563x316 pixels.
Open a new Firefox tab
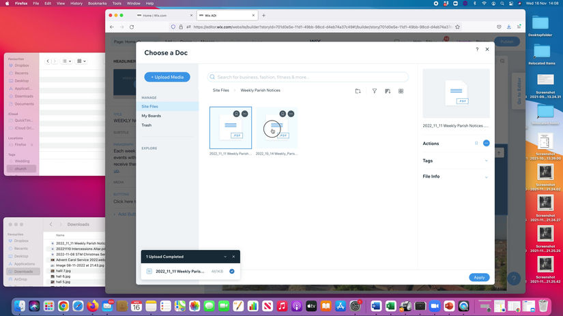tap(263, 16)
